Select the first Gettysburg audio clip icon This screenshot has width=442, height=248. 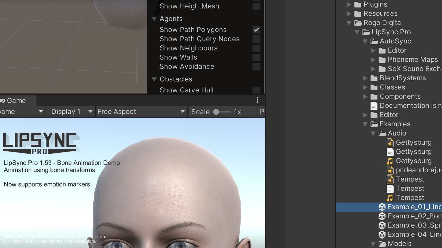tap(390, 142)
